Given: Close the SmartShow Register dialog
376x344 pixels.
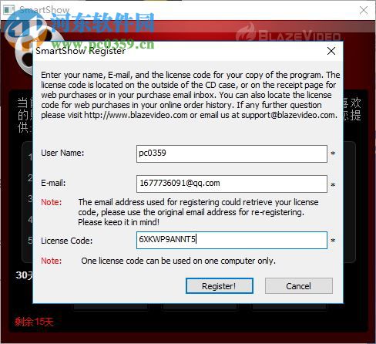Looking at the screenshot, I should (331, 51).
